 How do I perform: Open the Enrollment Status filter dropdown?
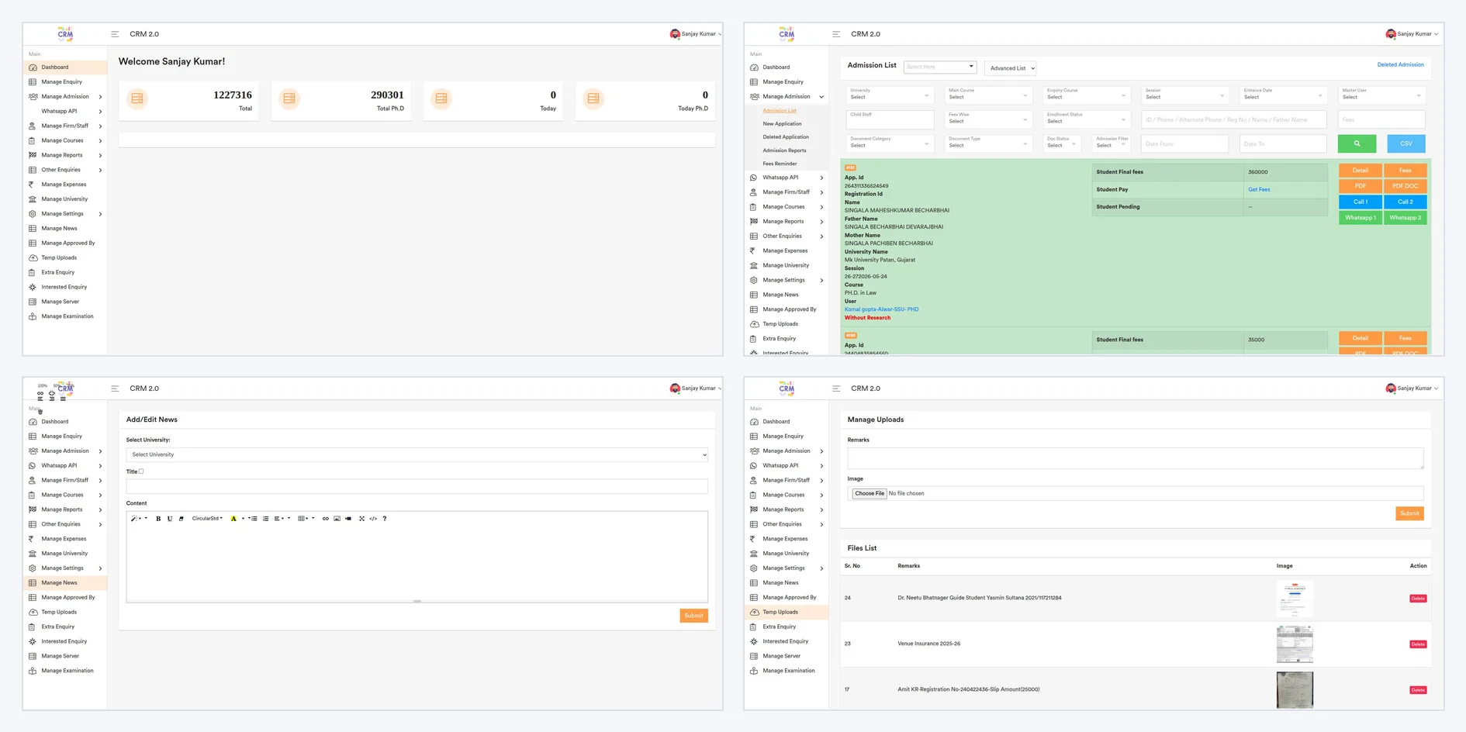point(1087,119)
